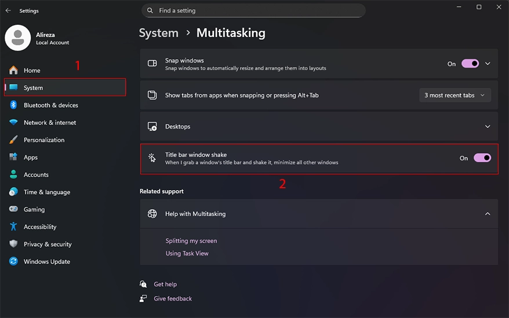
Task: Collapse the Help with Multitasking section
Action: pos(488,214)
